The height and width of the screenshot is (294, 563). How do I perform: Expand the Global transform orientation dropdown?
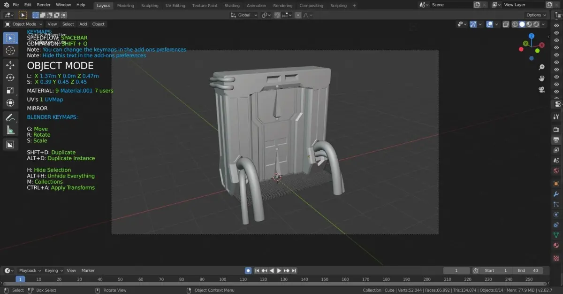click(x=244, y=15)
